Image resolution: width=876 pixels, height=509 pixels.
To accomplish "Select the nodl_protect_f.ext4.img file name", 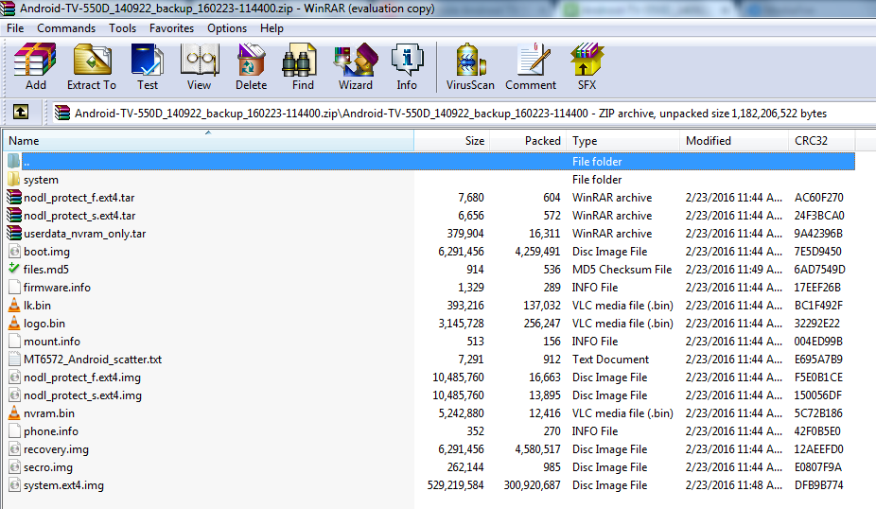I will point(82,377).
